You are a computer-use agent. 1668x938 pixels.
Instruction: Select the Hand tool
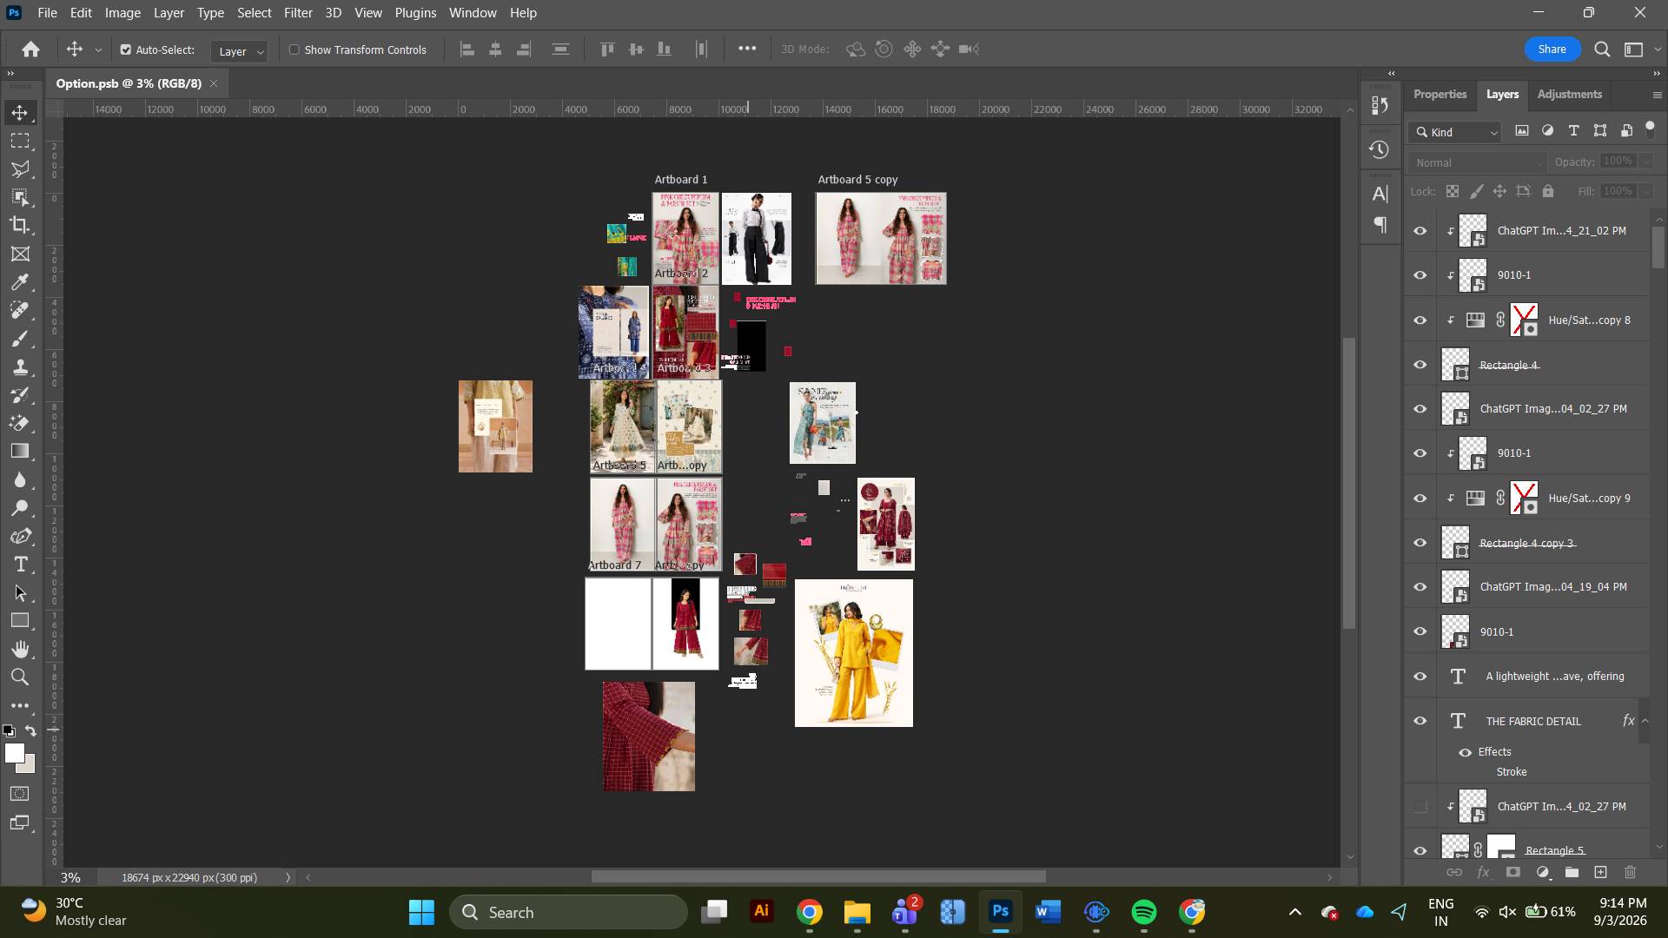pyautogui.click(x=20, y=649)
